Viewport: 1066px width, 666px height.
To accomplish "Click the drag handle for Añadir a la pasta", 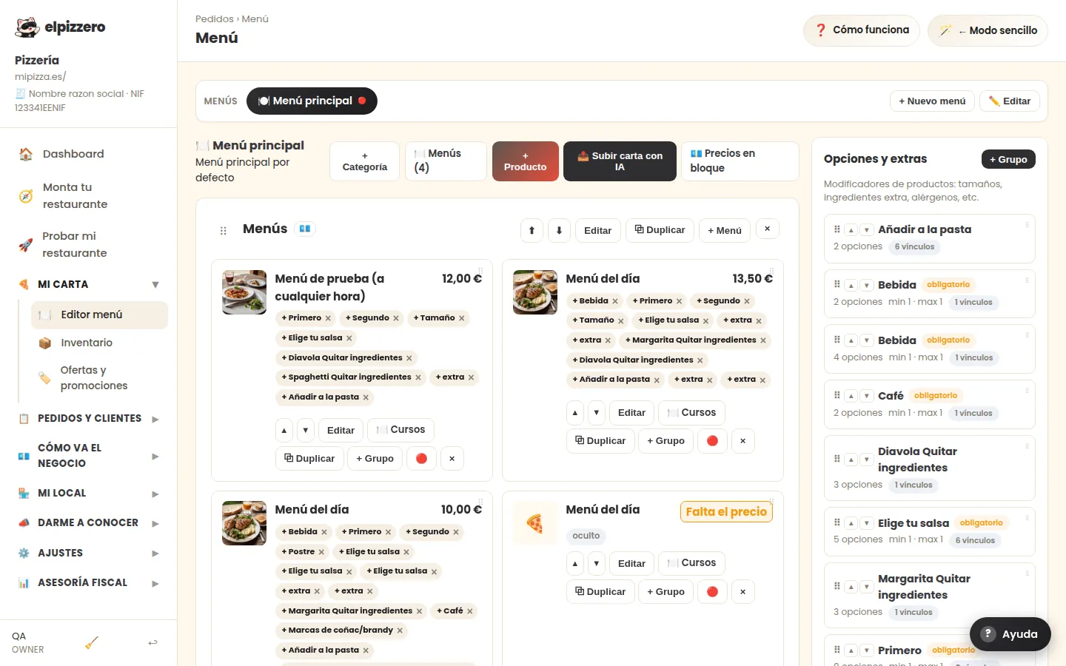I will point(837,229).
